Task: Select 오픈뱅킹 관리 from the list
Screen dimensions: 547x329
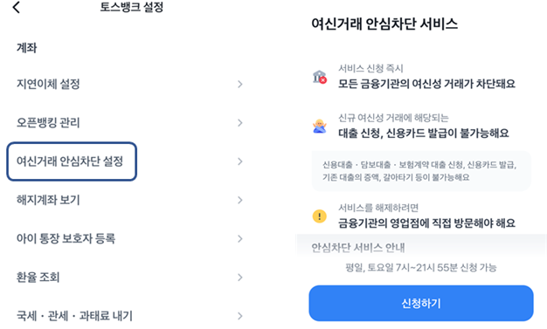Action: (129, 123)
